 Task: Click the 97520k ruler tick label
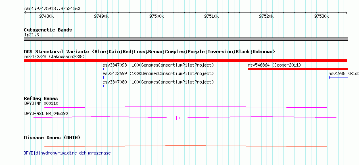[267, 16]
